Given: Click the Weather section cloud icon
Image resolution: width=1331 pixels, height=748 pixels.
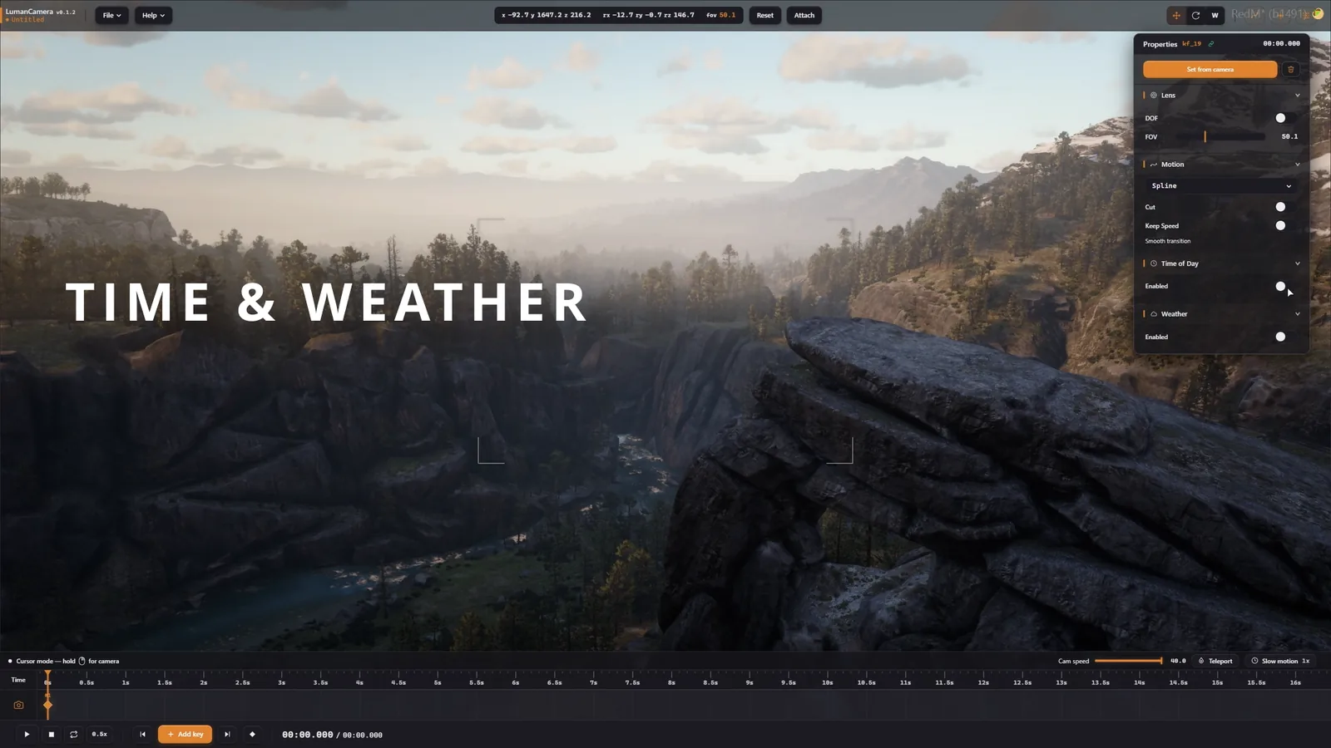Looking at the screenshot, I should (1154, 314).
